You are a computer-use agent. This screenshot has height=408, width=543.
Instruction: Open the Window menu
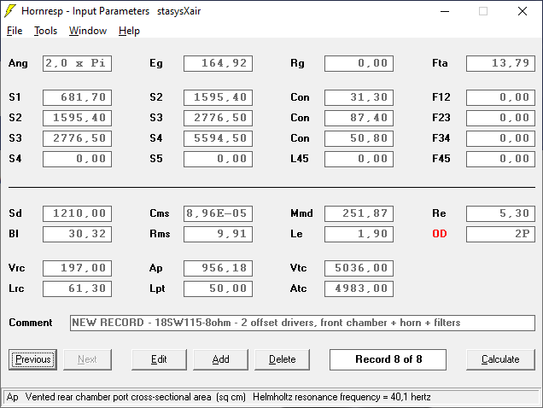(x=88, y=31)
